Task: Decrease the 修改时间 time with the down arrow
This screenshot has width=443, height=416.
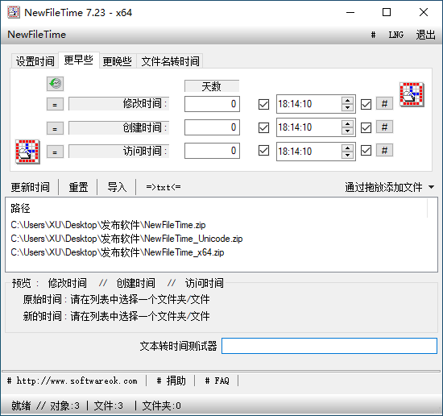Action: pyautogui.click(x=347, y=107)
